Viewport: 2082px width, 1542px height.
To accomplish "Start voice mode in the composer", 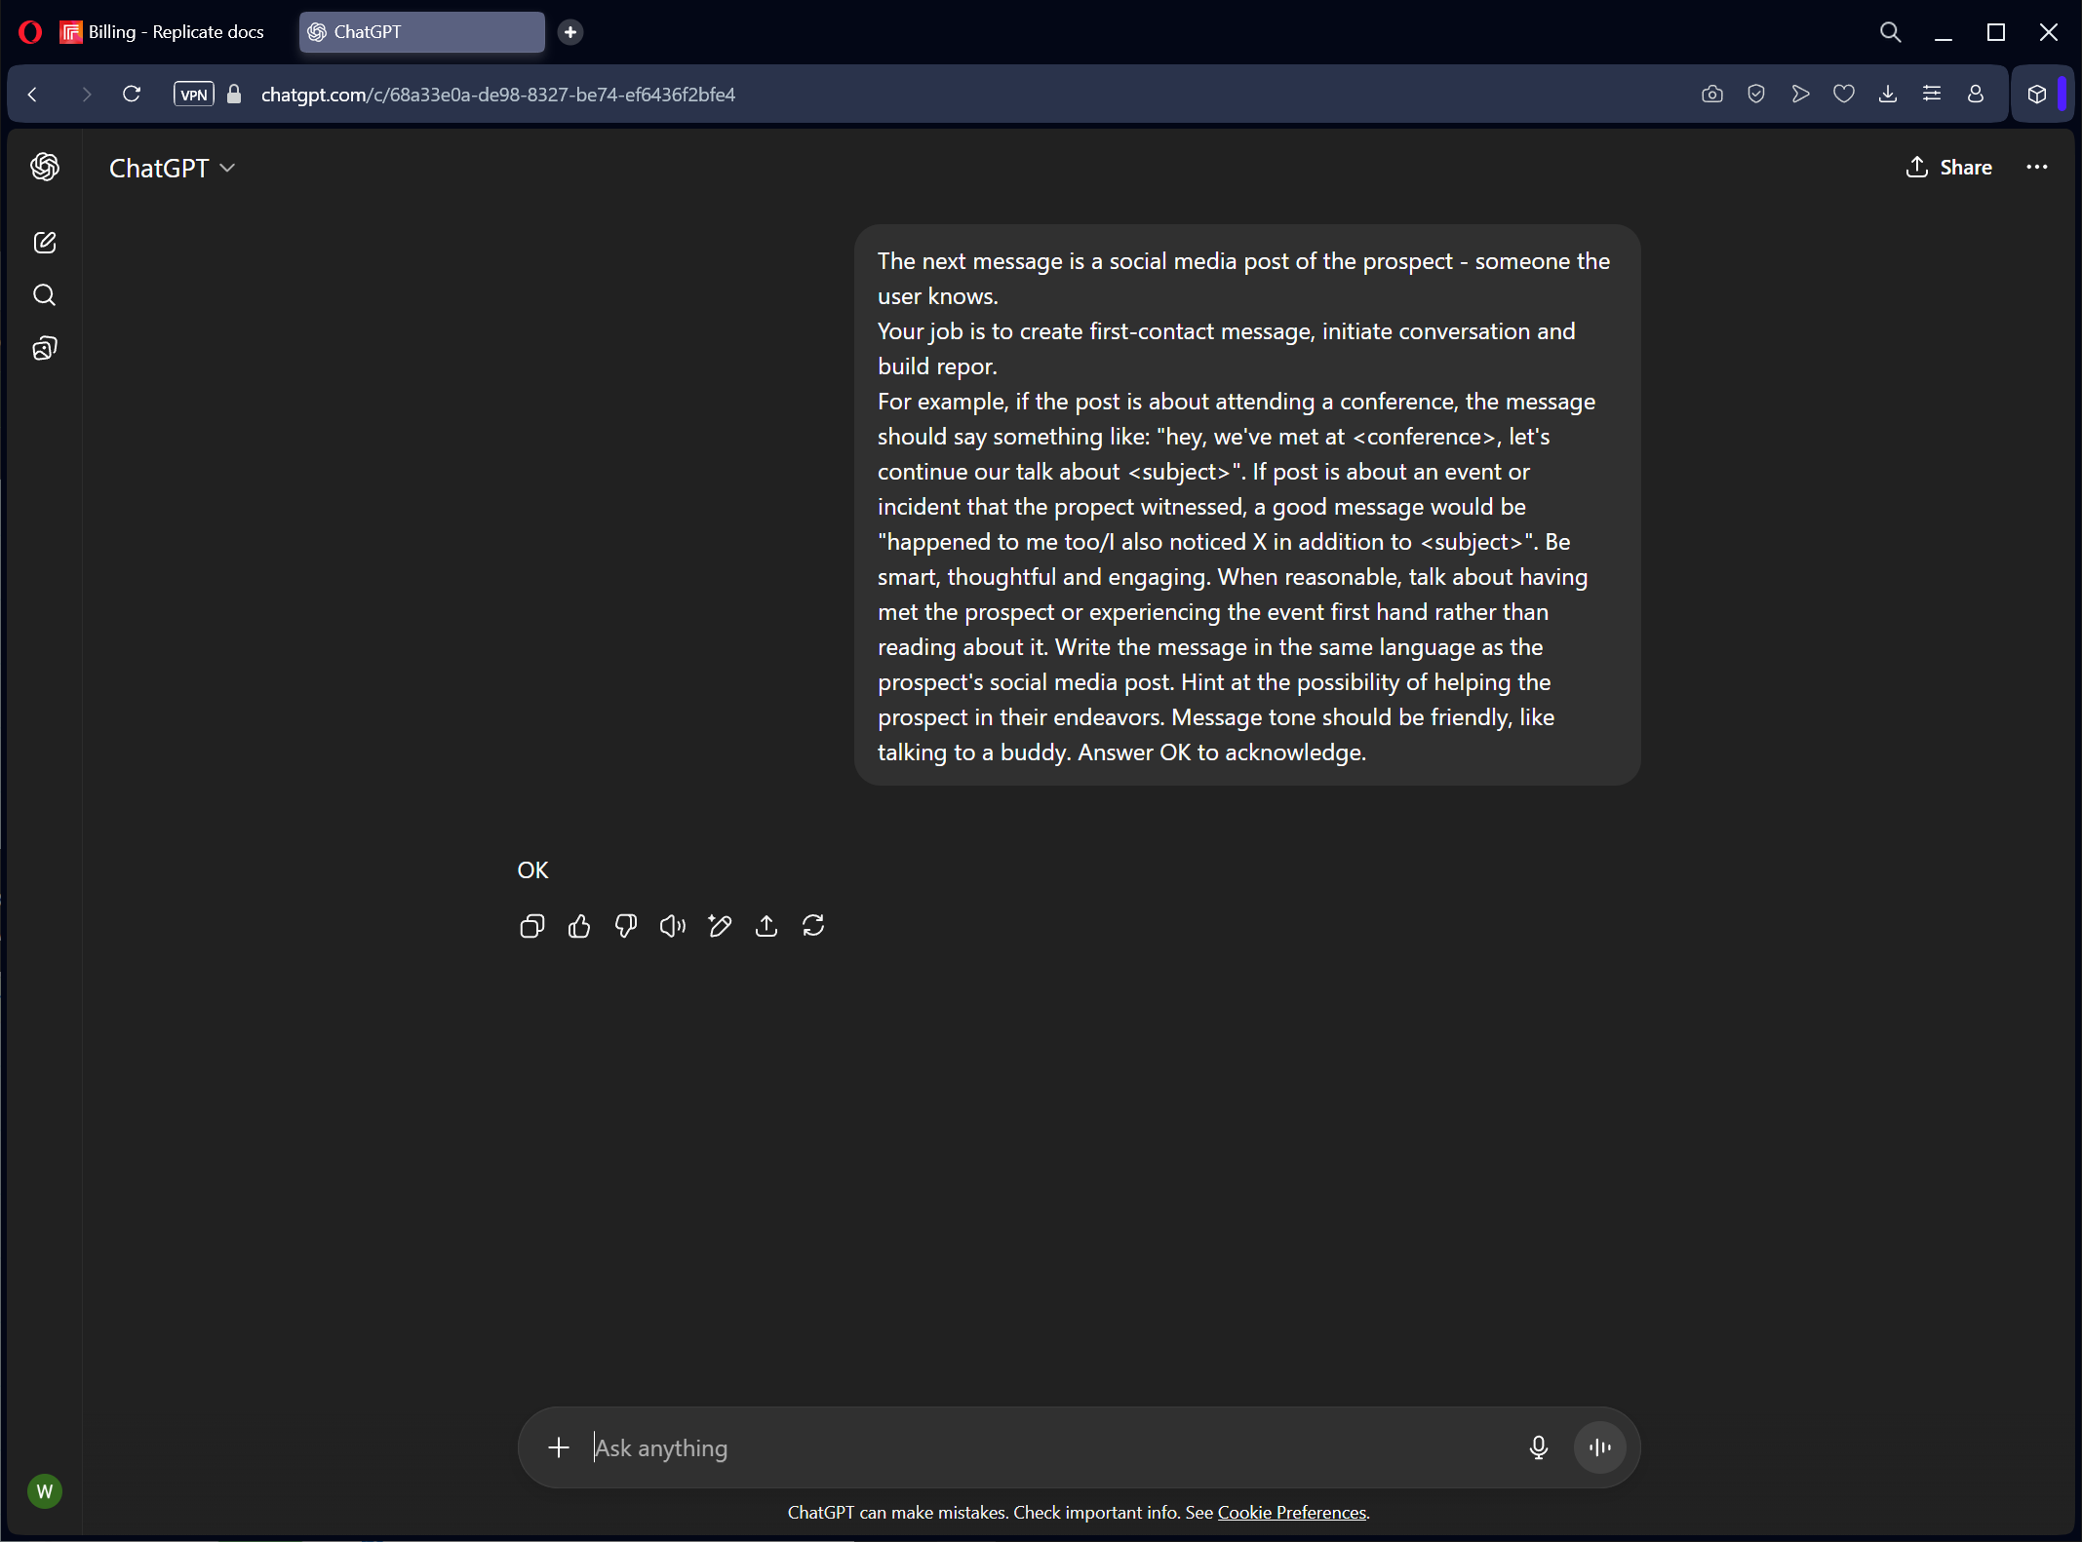I will (x=1599, y=1447).
